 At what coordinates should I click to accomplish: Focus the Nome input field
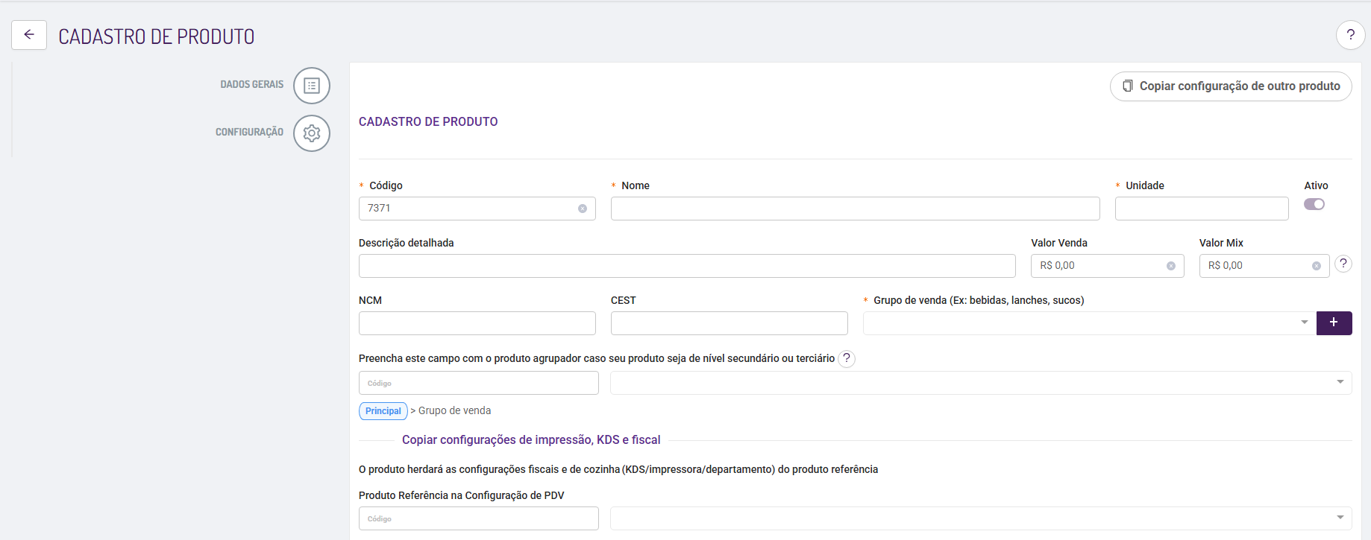(855, 209)
